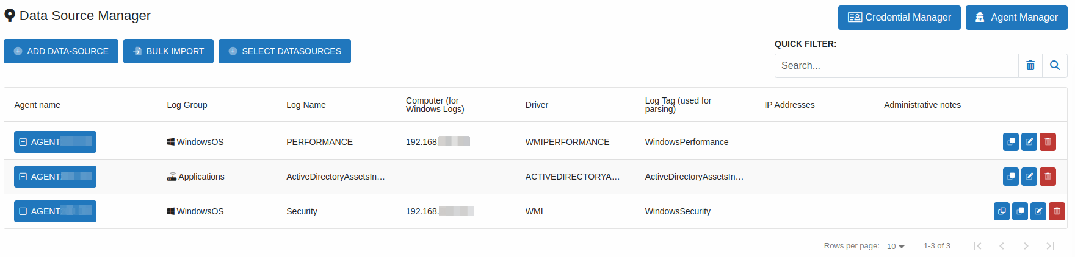The height and width of the screenshot is (257, 1075).
Task: Delete the ActiveDirectoryAssets data source
Action: 1048,177
